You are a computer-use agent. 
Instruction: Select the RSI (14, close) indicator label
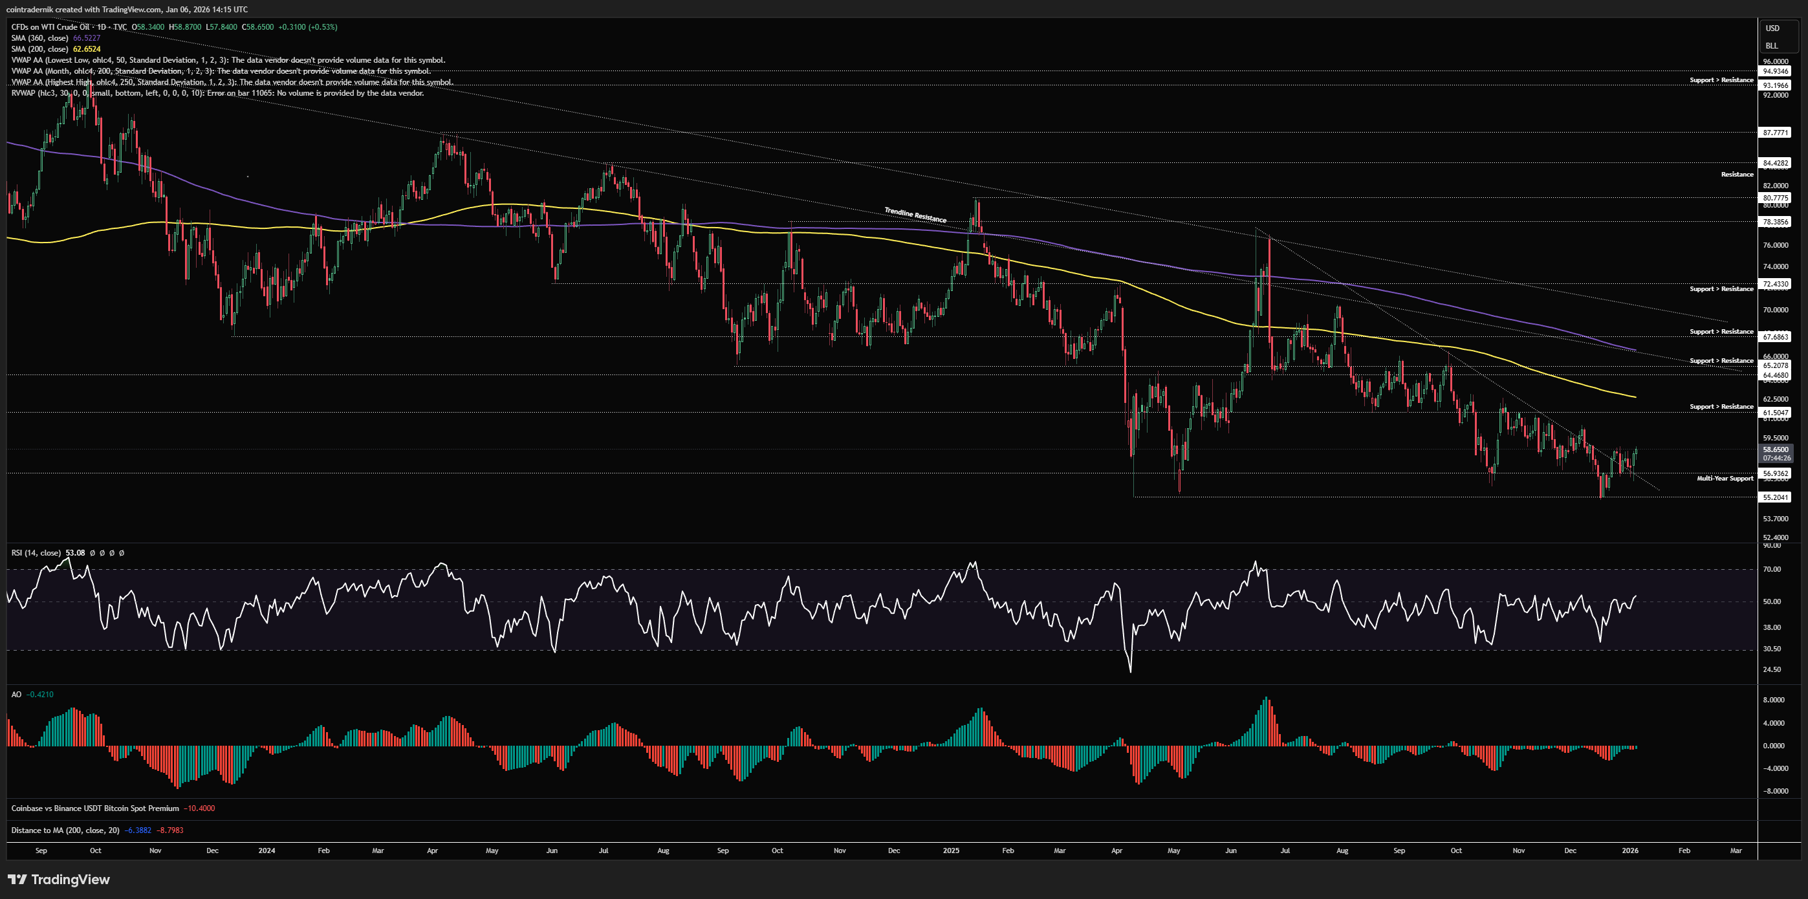point(36,553)
